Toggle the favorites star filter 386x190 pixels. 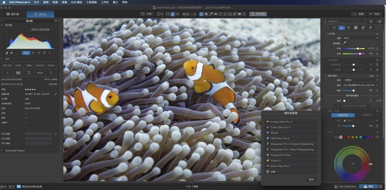tap(371, 21)
